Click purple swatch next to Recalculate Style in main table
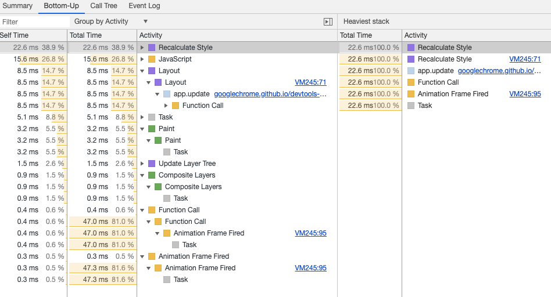Image resolution: width=551 pixels, height=297 pixels. pos(152,48)
